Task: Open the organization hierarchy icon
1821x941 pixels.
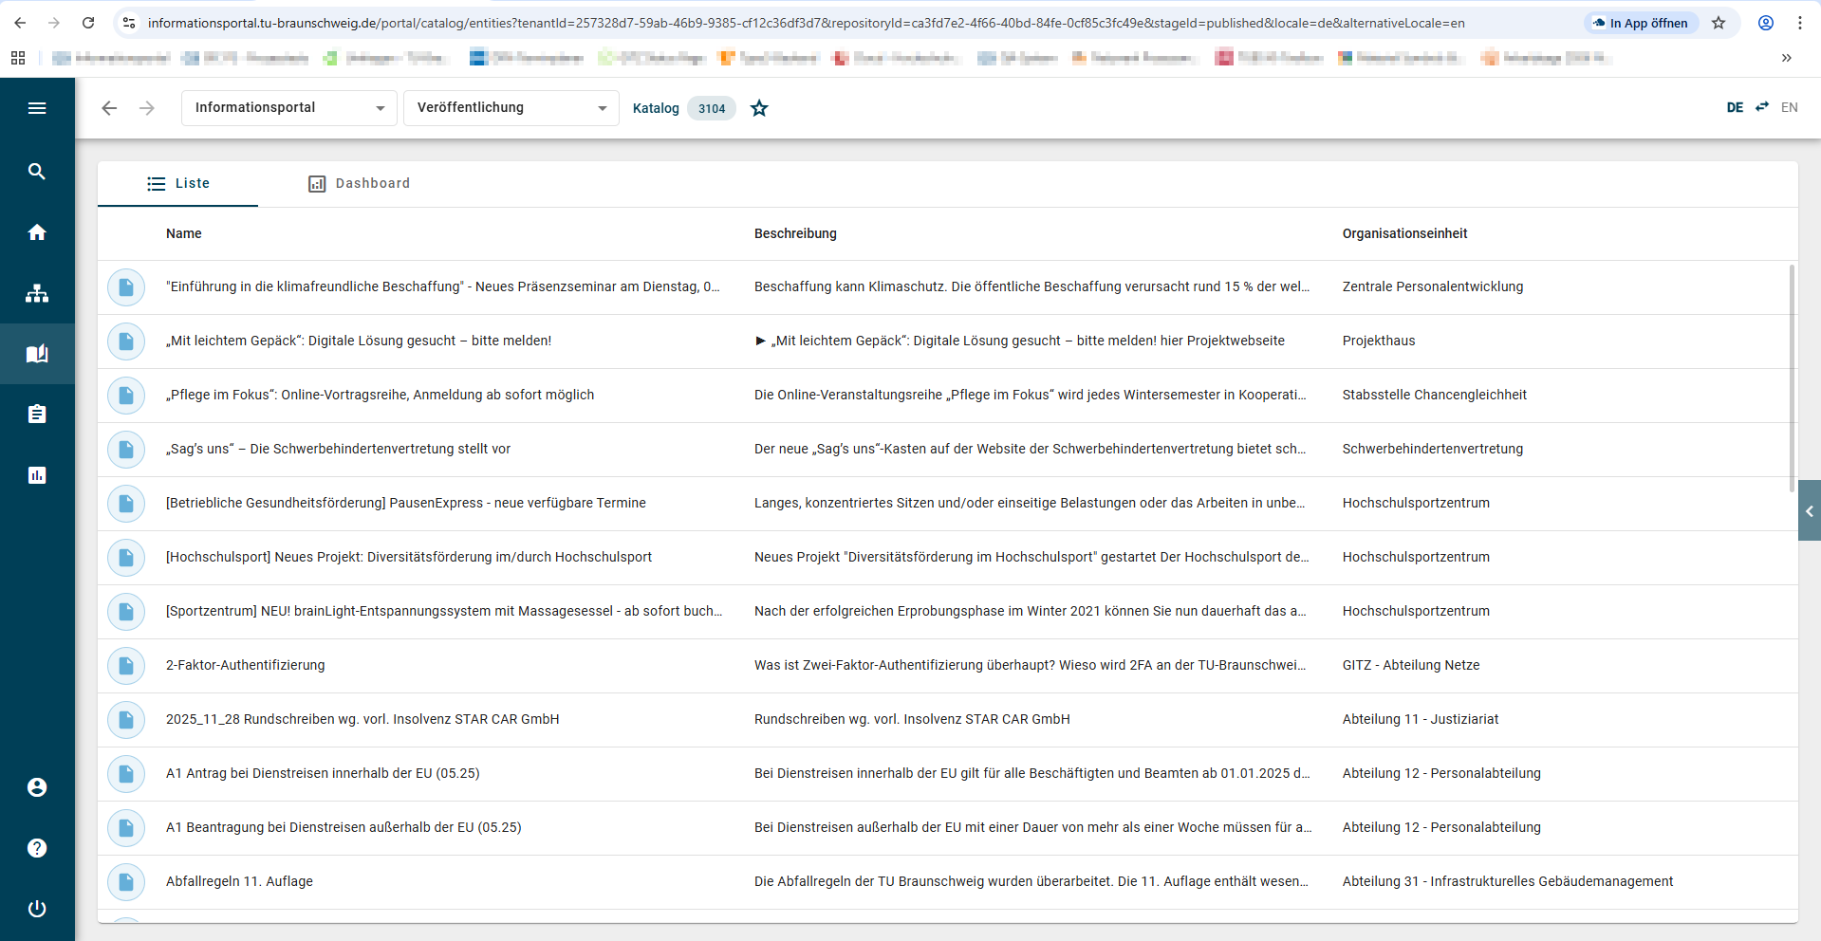Action: (37, 293)
